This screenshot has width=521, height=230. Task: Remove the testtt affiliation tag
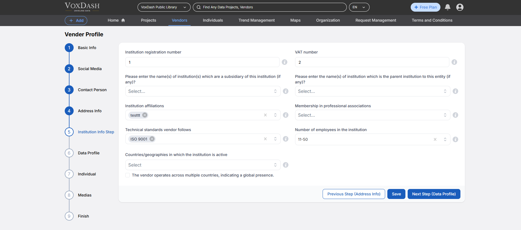click(x=145, y=115)
